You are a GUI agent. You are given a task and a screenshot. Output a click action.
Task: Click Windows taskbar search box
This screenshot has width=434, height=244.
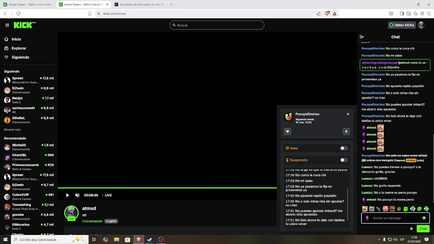(x=49, y=240)
